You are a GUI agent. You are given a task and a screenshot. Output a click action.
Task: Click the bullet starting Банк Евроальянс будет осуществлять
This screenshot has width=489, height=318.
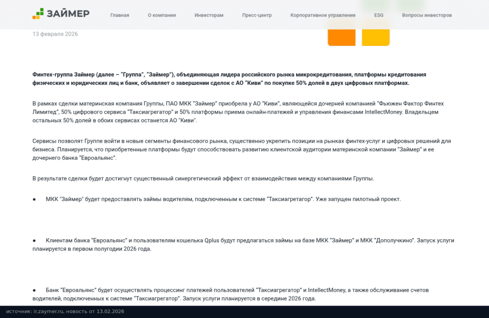[x=231, y=294]
